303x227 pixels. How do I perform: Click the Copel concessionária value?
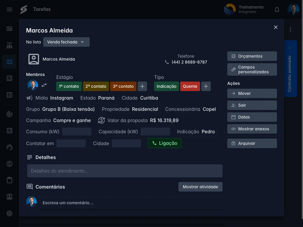pos(209,109)
